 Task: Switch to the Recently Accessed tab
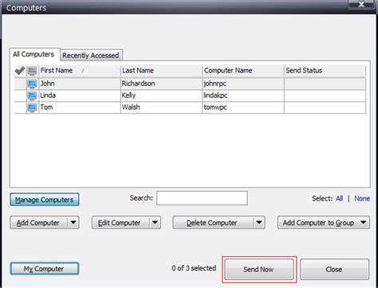pyautogui.click(x=91, y=55)
